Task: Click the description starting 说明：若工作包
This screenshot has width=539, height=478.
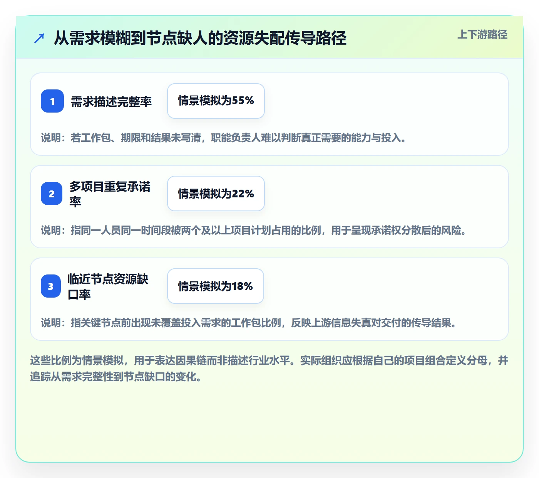Action: coord(224,138)
